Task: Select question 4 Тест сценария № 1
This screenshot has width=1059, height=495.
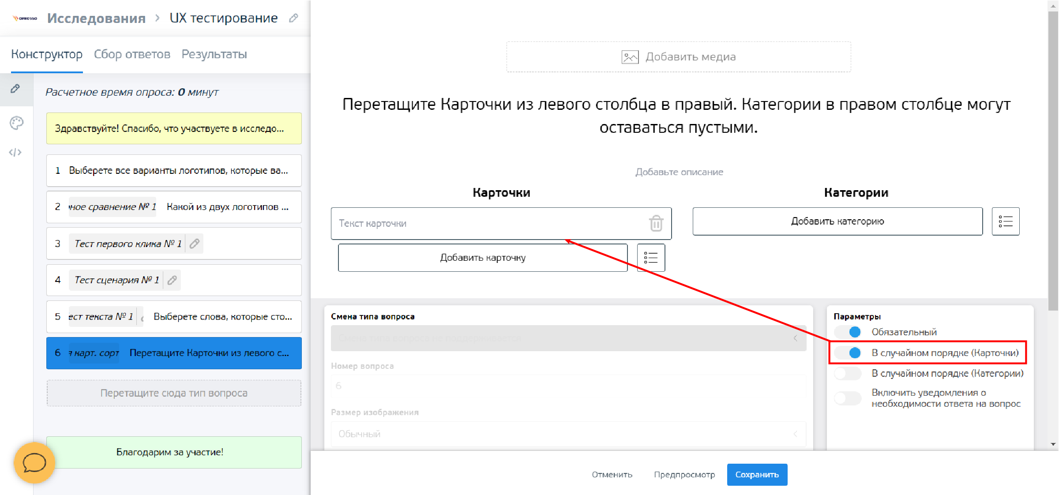Action: [x=174, y=280]
